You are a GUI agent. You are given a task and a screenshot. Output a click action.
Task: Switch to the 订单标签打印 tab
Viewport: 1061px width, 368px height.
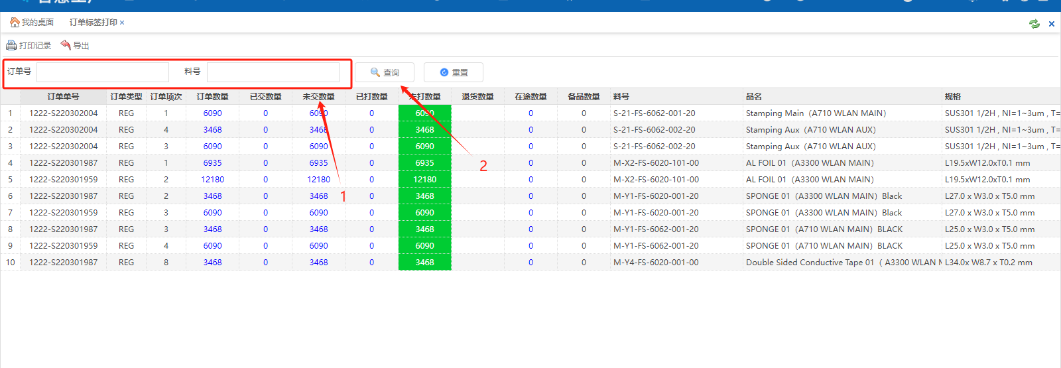(x=93, y=23)
